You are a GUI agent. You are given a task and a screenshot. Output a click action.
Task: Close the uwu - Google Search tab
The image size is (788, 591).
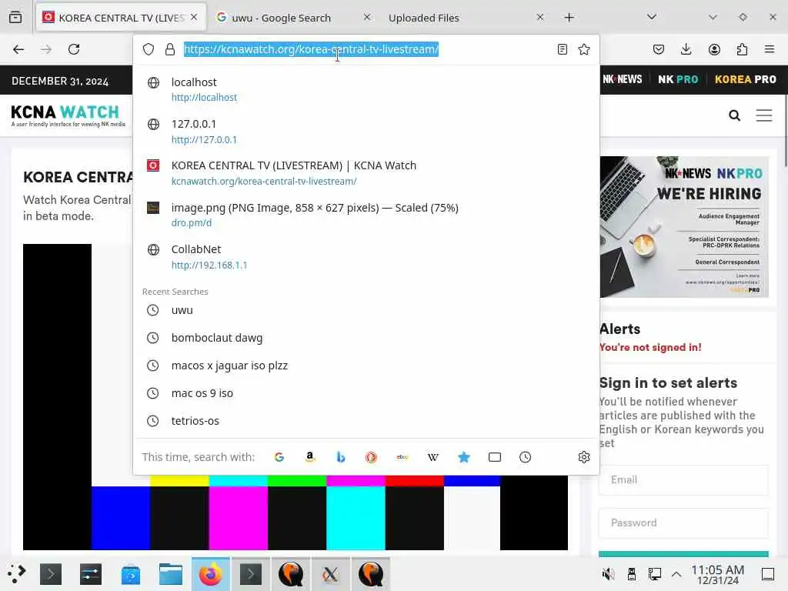[367, 17]
